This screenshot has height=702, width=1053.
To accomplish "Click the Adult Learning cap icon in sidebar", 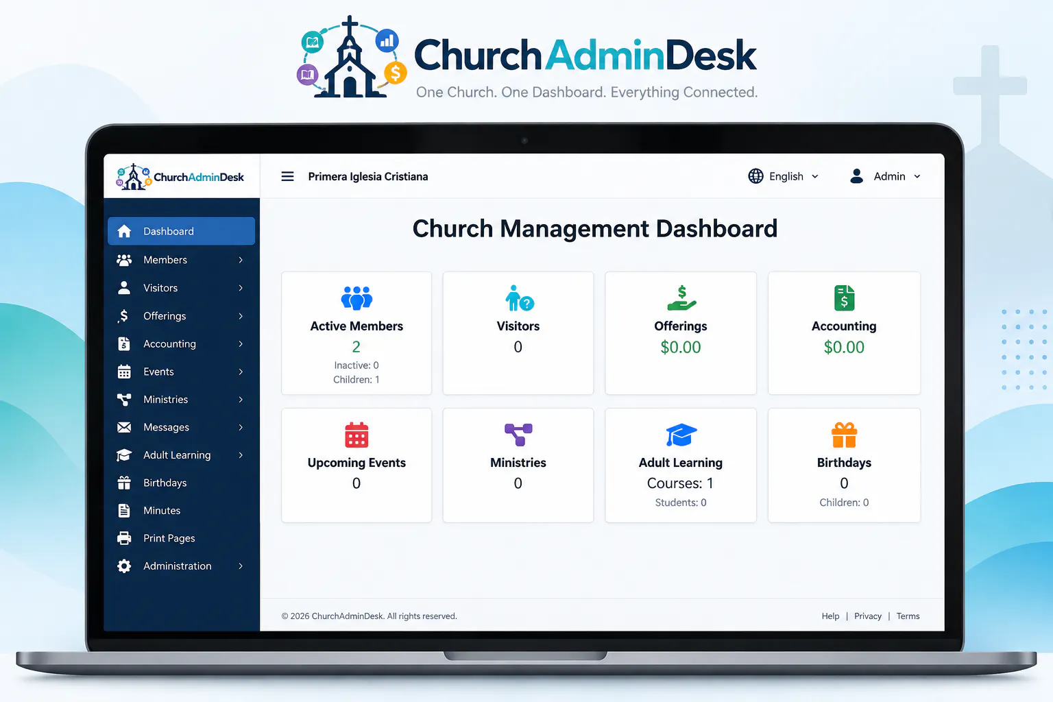I will pyautogui.click(x=124, y=455).
